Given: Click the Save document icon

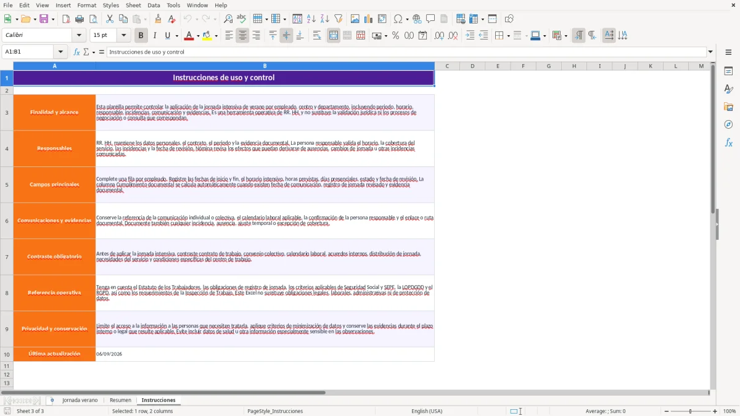Looking at the screenshot, I should pyautogui.click(x=44, y=19).
